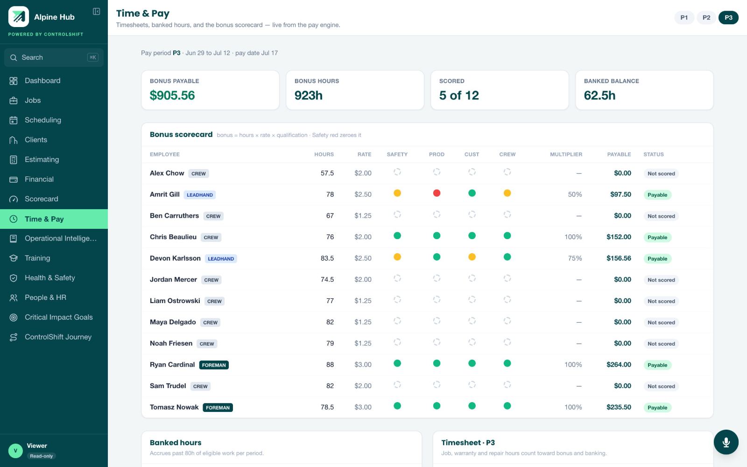Viewport: 747px width, 467px height.
Task: Click Amrit Gill's red prod dot
Action: (x=437, y=193)
